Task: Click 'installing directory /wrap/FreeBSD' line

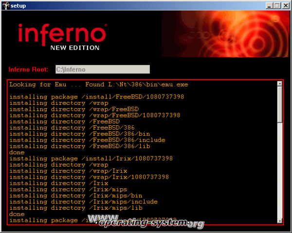Action: click(74, 109)
